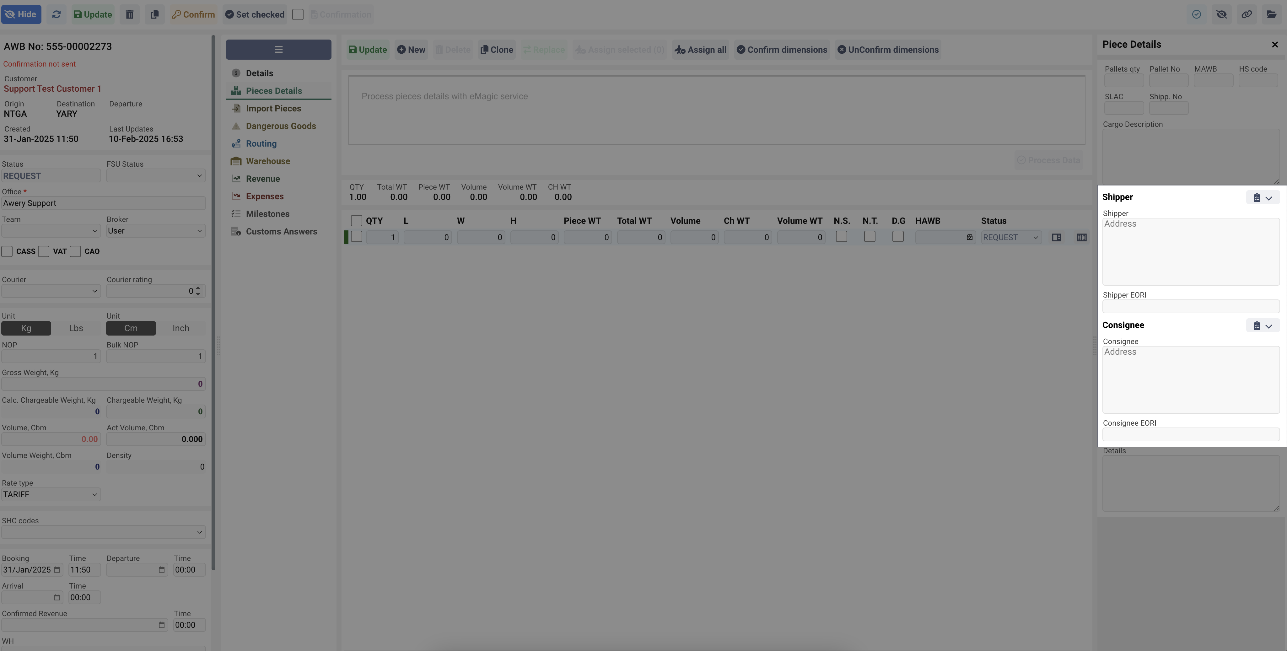This screenshot has width=1287, height=651.
Task: Click the Assign all button
Action: [700, 50]
